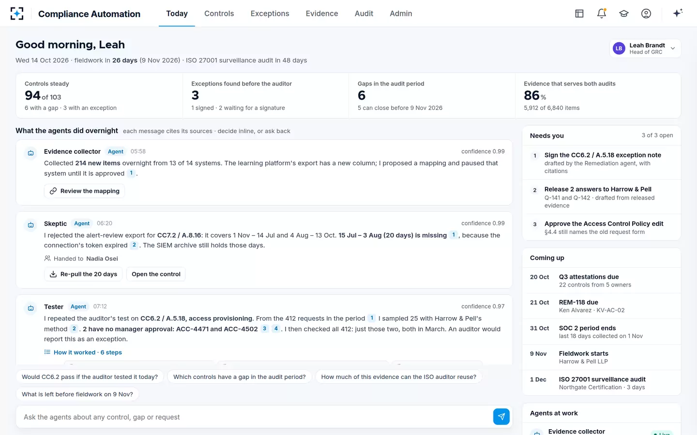Open citation 1 after '15 Jul – 3 Aug missing'
This screenshot has height=435, width=697.
[x=454, y=235]
